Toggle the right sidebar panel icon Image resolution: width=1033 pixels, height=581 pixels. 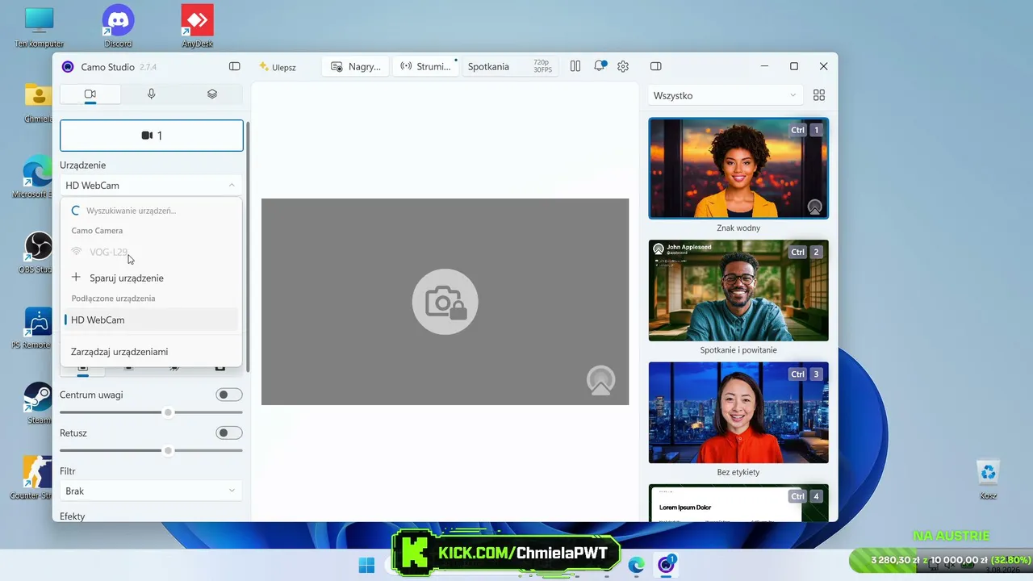pyautogui.click(x=656, y=66)
